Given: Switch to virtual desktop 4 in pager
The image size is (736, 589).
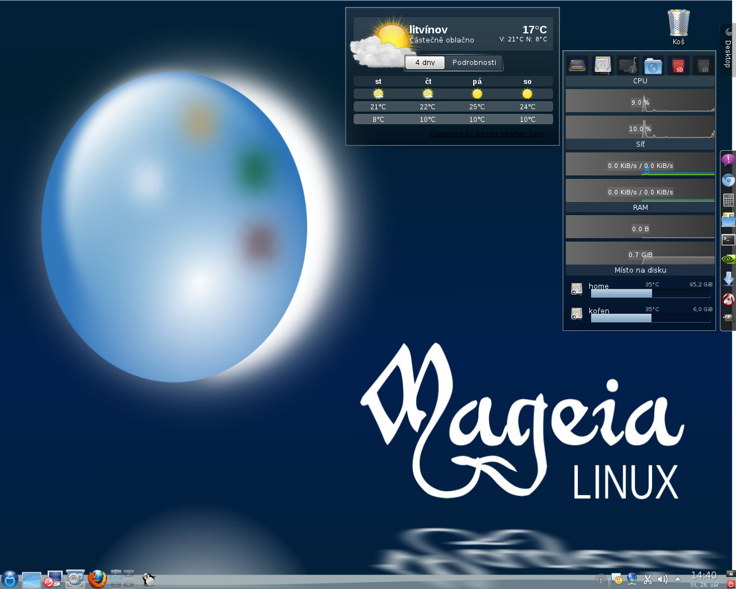Looking at the screenshot, I should pyautogui.click(x=128, y=584).
